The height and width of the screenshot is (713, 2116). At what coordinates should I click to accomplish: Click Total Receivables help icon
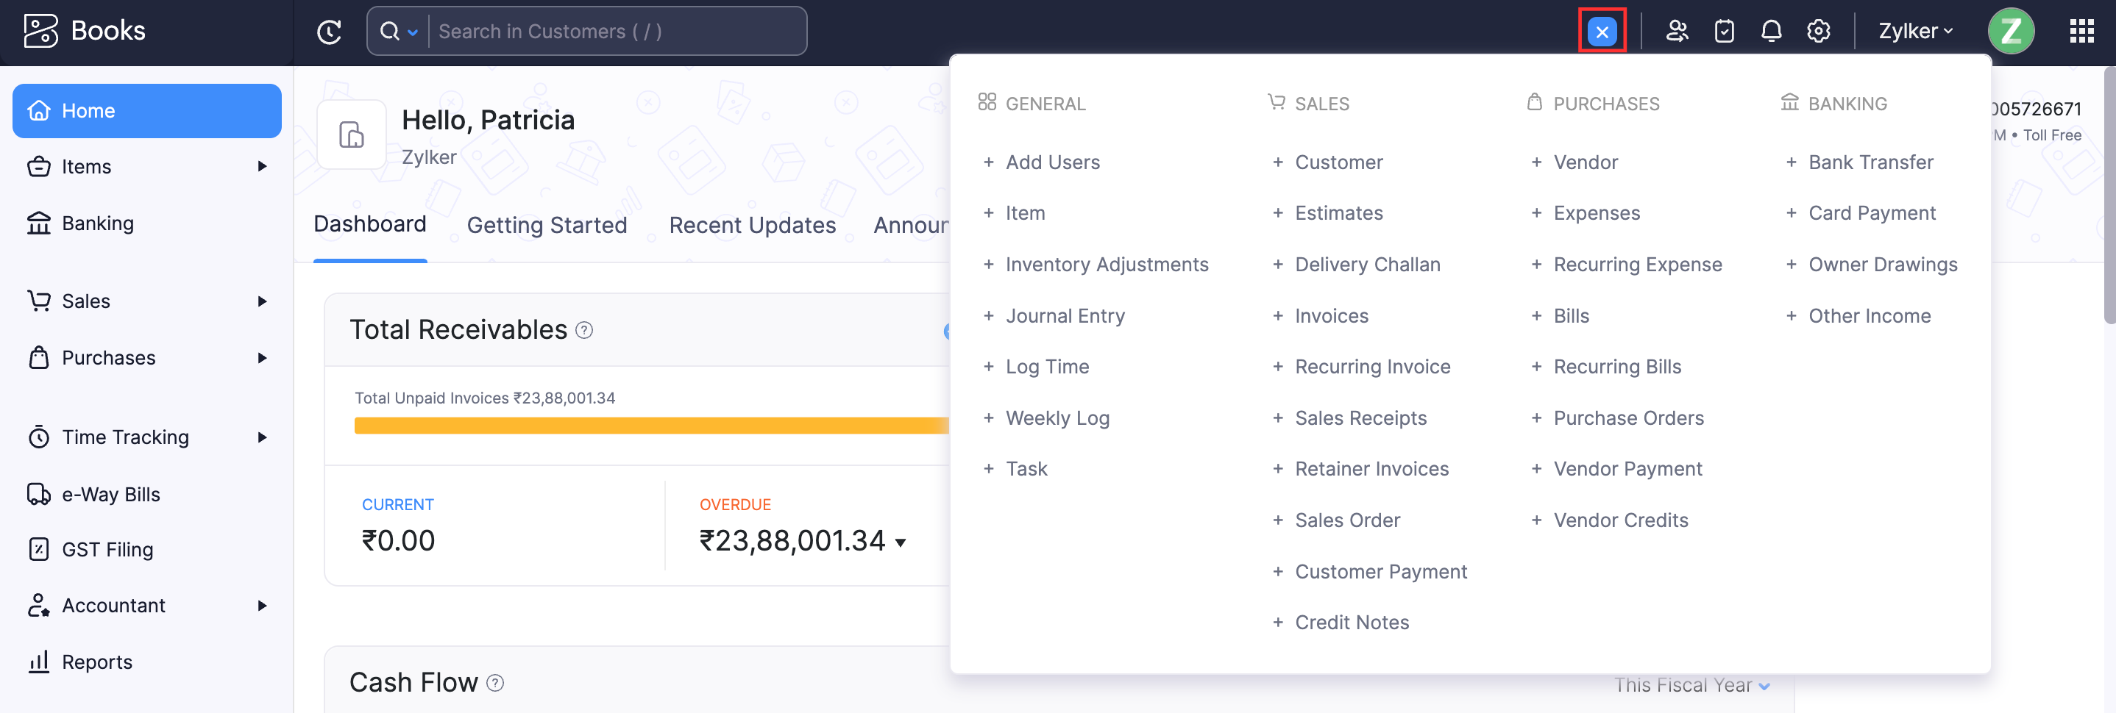[584, 330]
